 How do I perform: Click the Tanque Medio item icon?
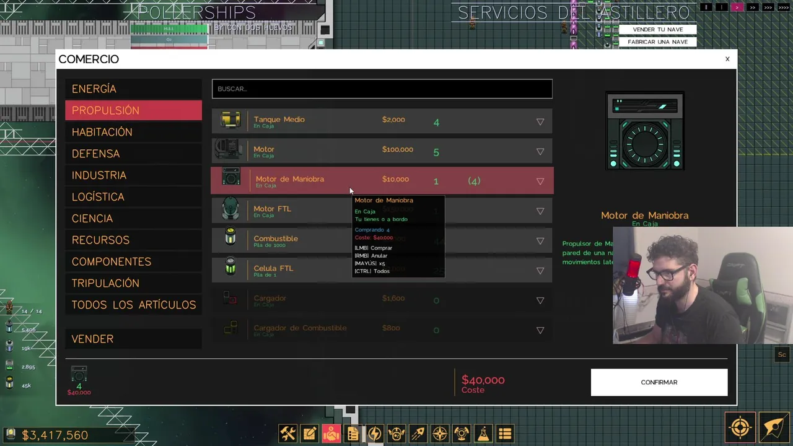tap(230, 120)
